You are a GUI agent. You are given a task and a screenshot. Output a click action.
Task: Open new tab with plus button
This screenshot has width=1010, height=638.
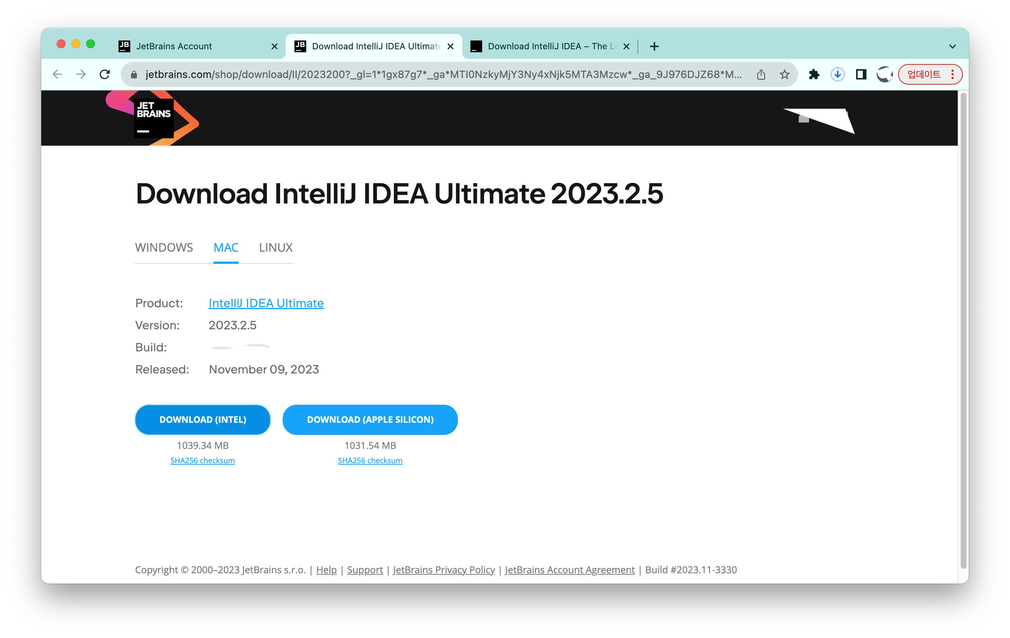pyautogui.click(x=654, y=46)
